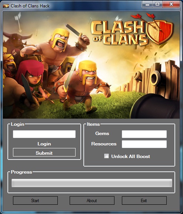Click the Login label above Submit

(x=44, y=144)
